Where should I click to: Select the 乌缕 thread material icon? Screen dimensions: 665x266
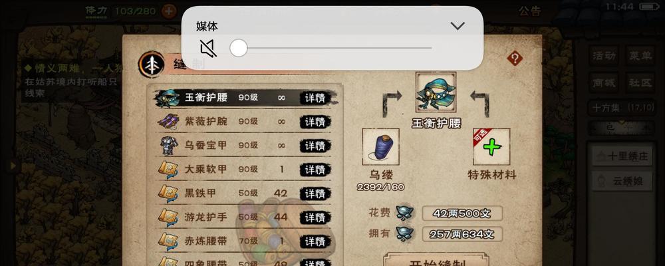[380, 147]
